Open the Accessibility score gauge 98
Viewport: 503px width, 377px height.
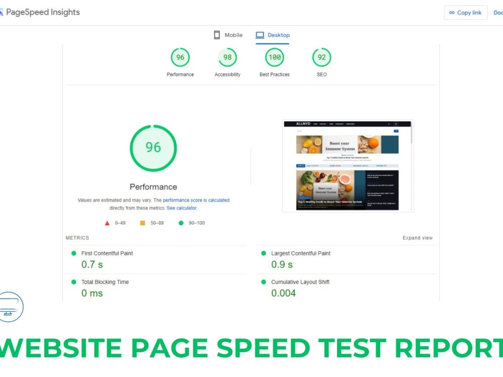(x=227, y=57)
